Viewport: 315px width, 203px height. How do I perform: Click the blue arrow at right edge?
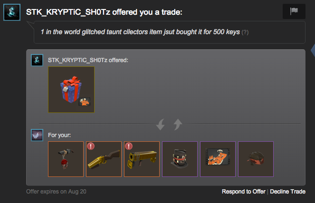(313, 50)
